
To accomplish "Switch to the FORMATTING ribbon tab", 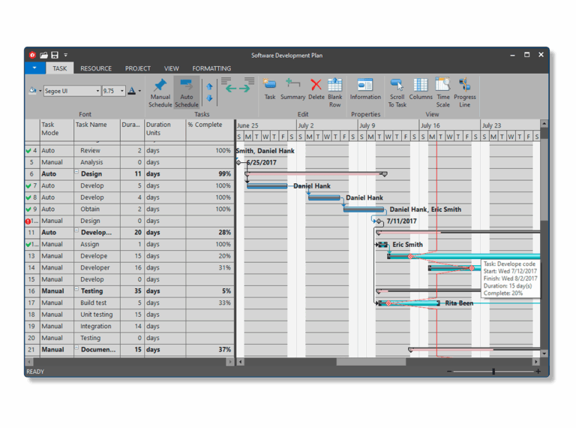I will (x=211, y=68).
